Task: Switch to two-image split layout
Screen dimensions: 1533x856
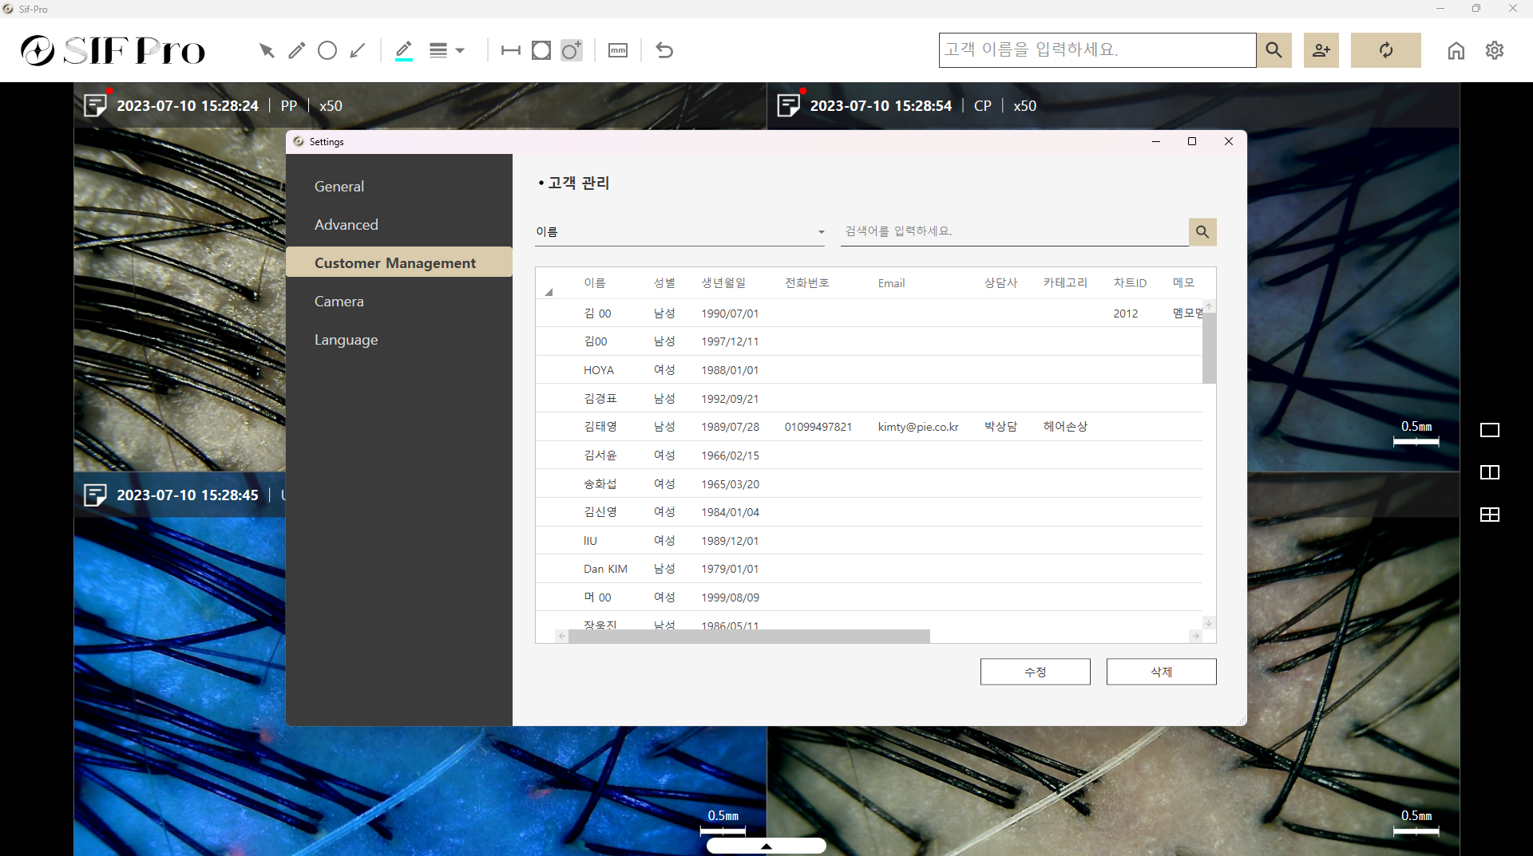Action: [x=1489, y=472]
